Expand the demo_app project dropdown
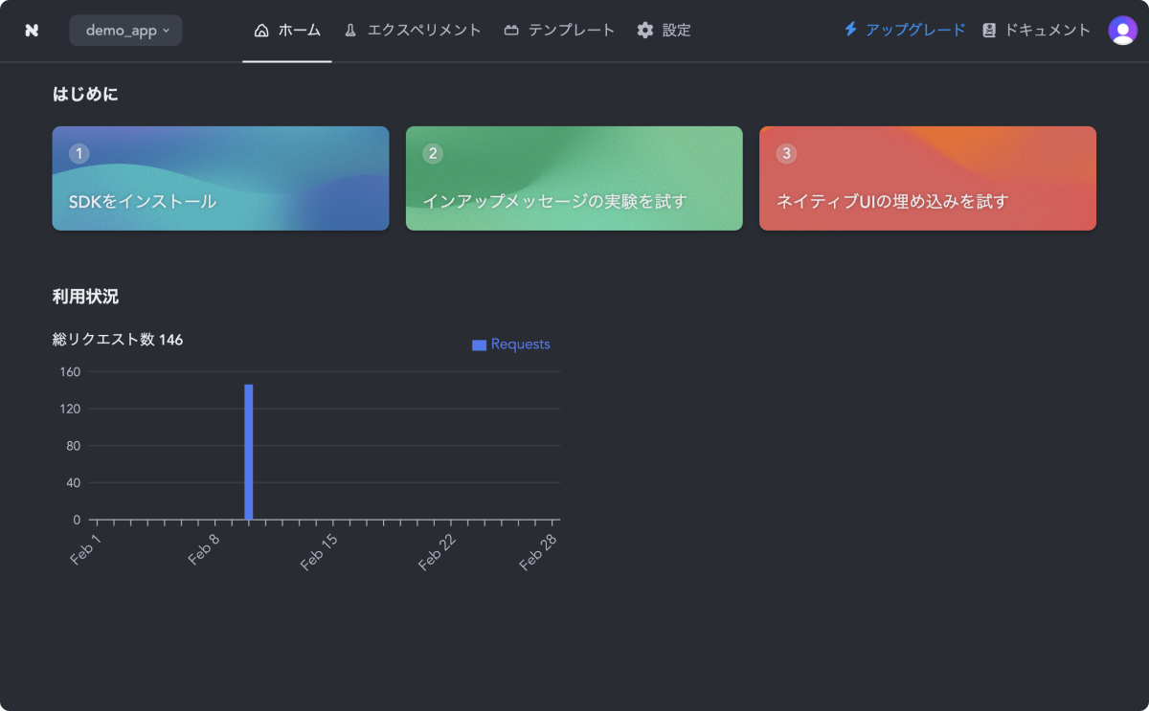Screen dimensions: 1149x711 point(125,31)
